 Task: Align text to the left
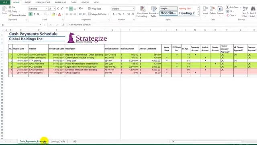pyautogui.click(x=67, y=14)
